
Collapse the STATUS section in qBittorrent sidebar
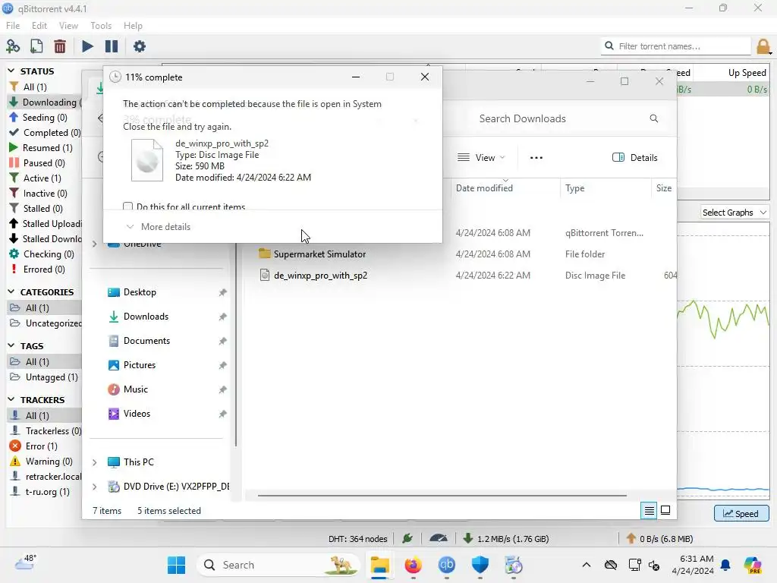pos(11,71)
